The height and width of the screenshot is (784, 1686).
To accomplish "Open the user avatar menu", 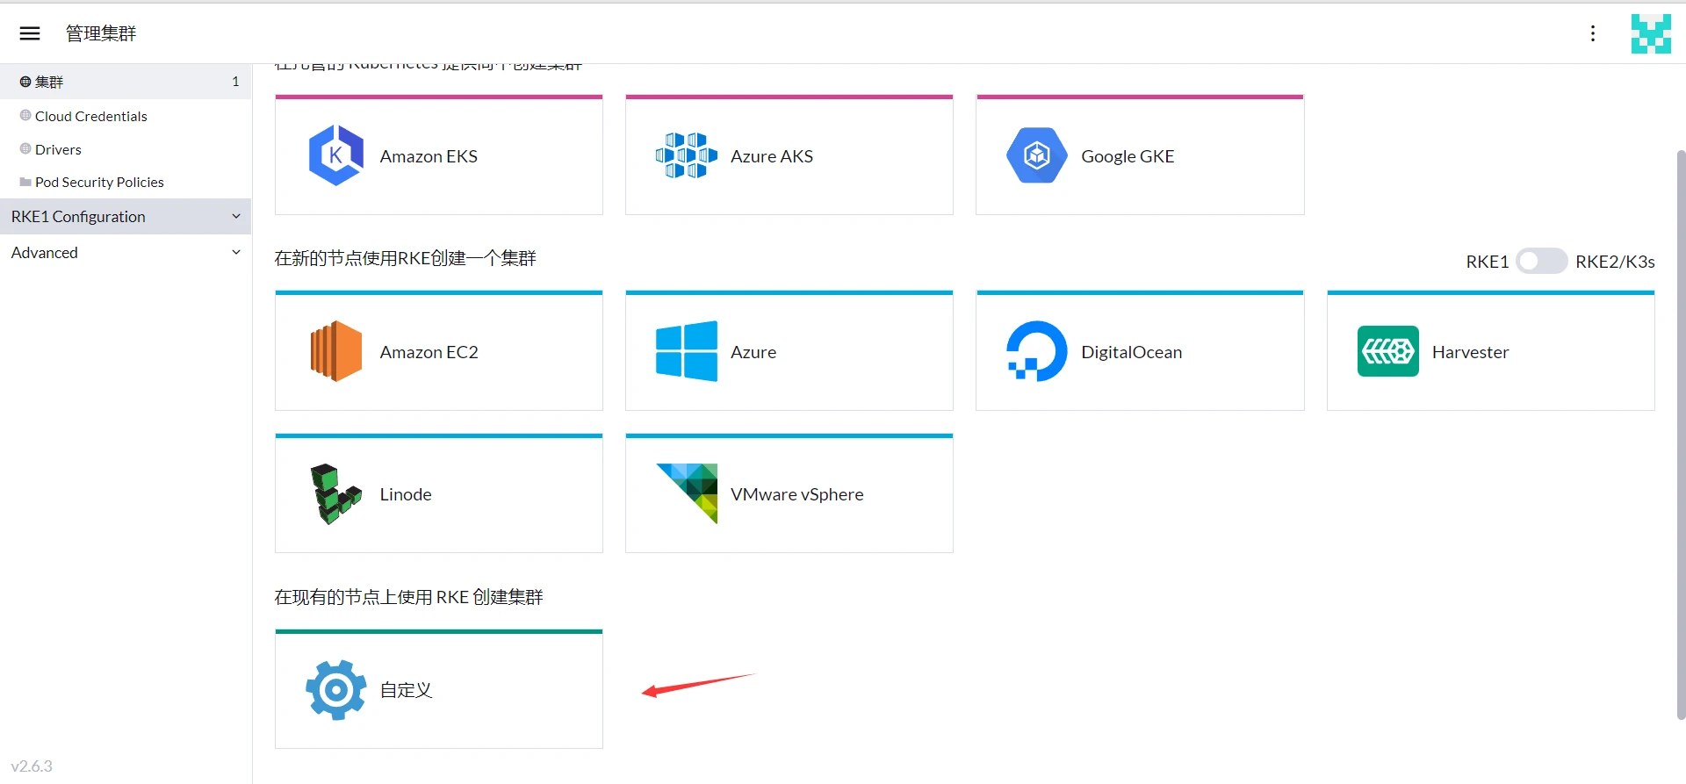I will point(1651,33).
